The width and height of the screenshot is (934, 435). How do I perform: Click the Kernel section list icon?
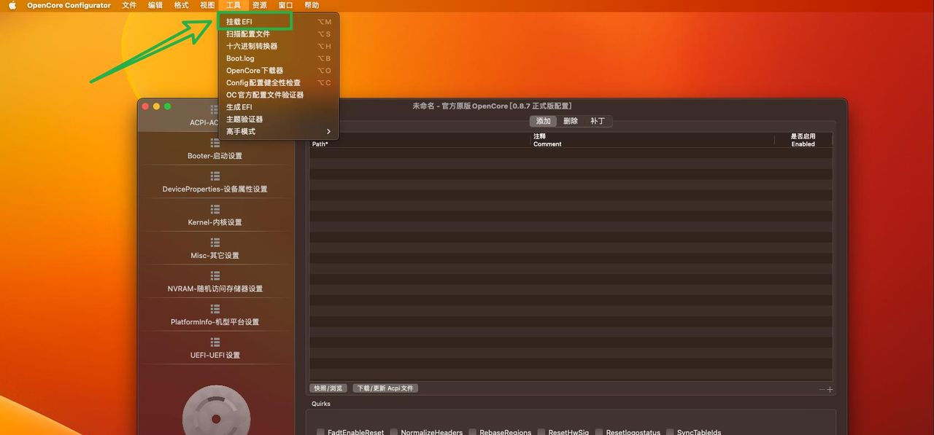(215, 209)
